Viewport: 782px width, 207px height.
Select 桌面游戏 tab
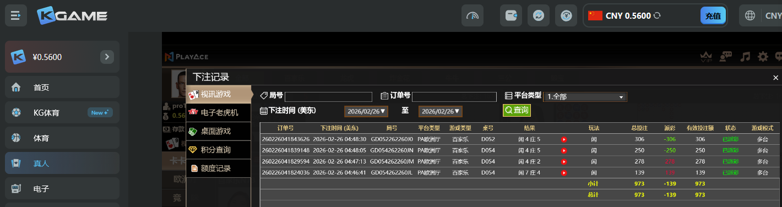tap(219, 131)
